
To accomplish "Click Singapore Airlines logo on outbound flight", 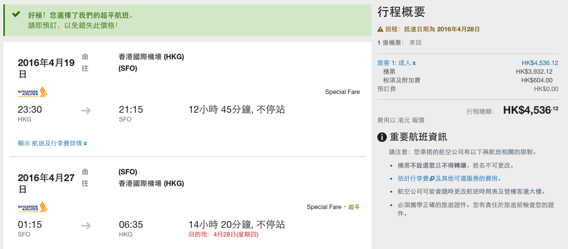I will pyautogui.click(x=33, y=92).
